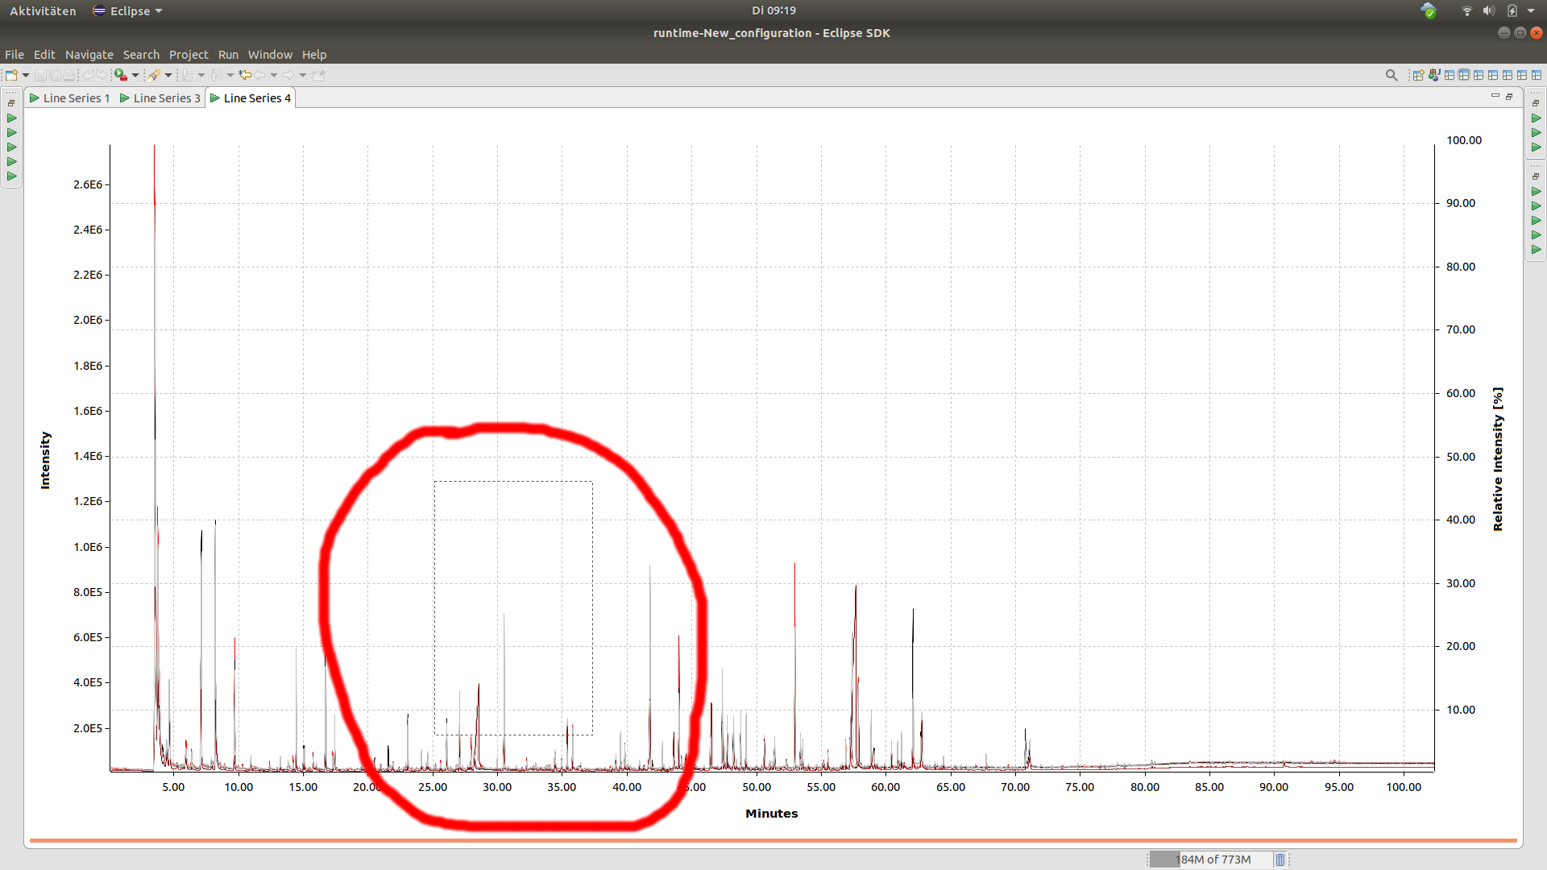The width and height of the screenshot is (1547, 870).
Task: Open the Run configurations dropdown arrow
Action: (x=135, y=75)
